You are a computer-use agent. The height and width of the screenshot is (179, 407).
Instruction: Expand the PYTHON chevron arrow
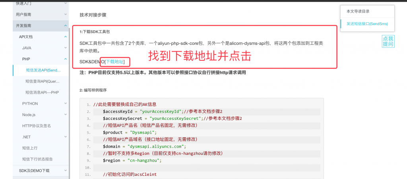pyautogui.click(x=66, y=104)
